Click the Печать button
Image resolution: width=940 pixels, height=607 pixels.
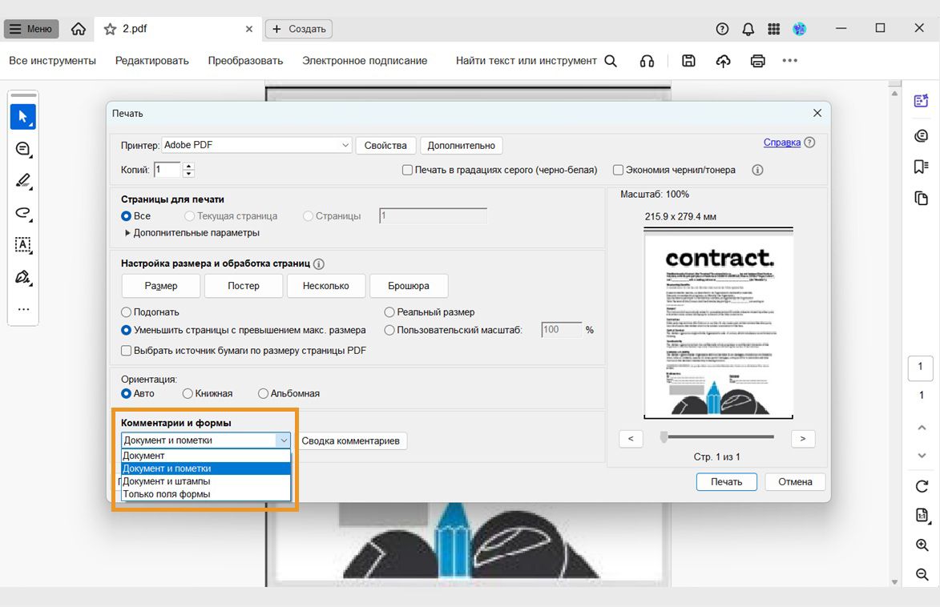[x=727, y=482]
